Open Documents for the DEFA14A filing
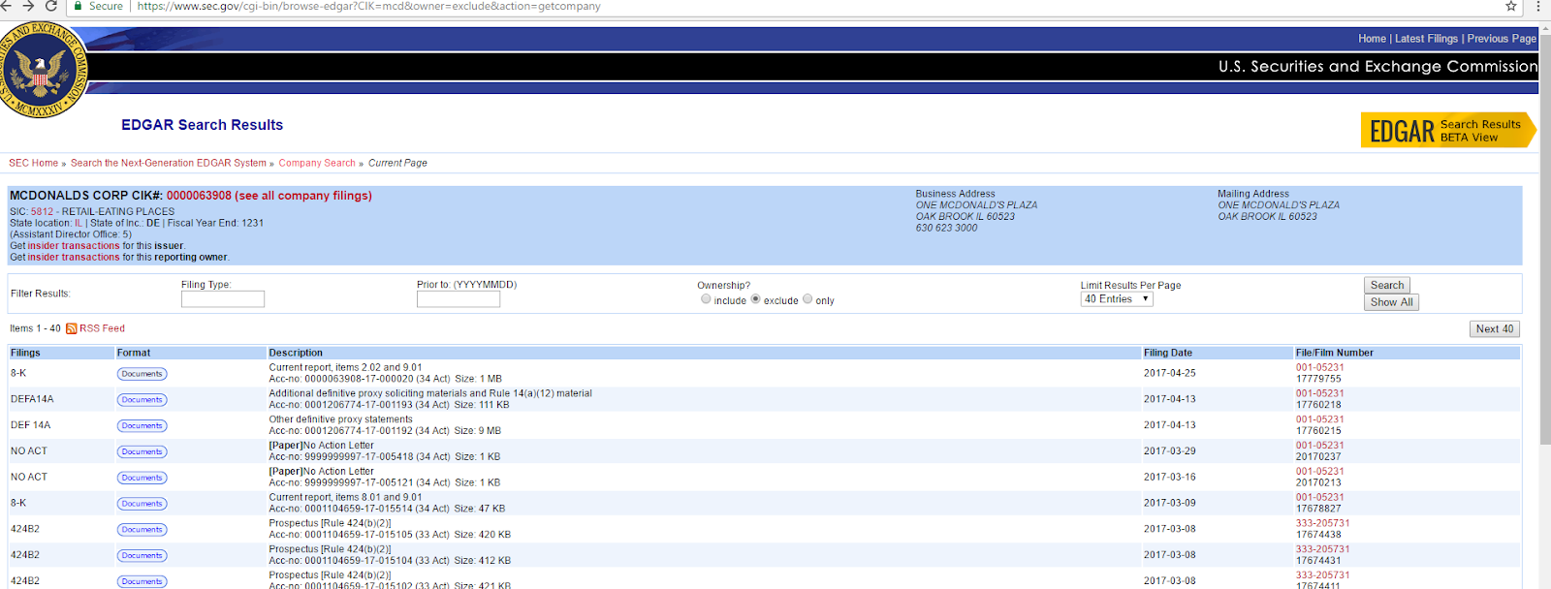The width and height of the screenshot is (1551, 589). tap(142, 400)
